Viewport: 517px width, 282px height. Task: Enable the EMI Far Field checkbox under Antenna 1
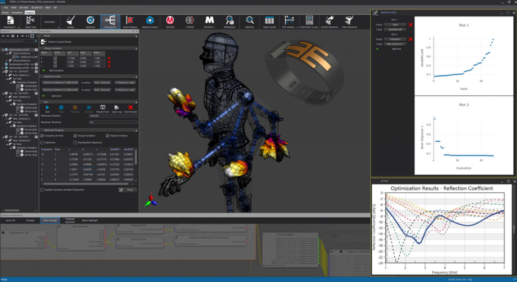tap(17, 89)
